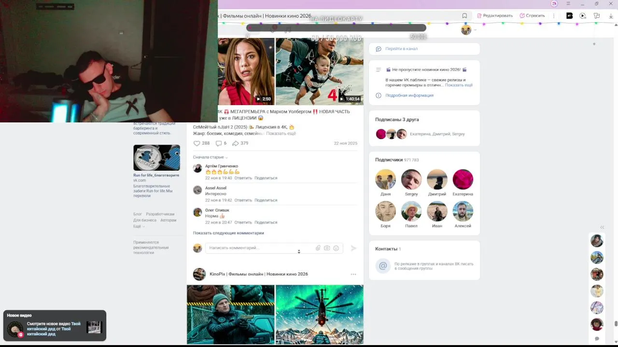Share the post via the 379 reposts arrow
This screenshot has height=347, width=618.
(236, 143)
